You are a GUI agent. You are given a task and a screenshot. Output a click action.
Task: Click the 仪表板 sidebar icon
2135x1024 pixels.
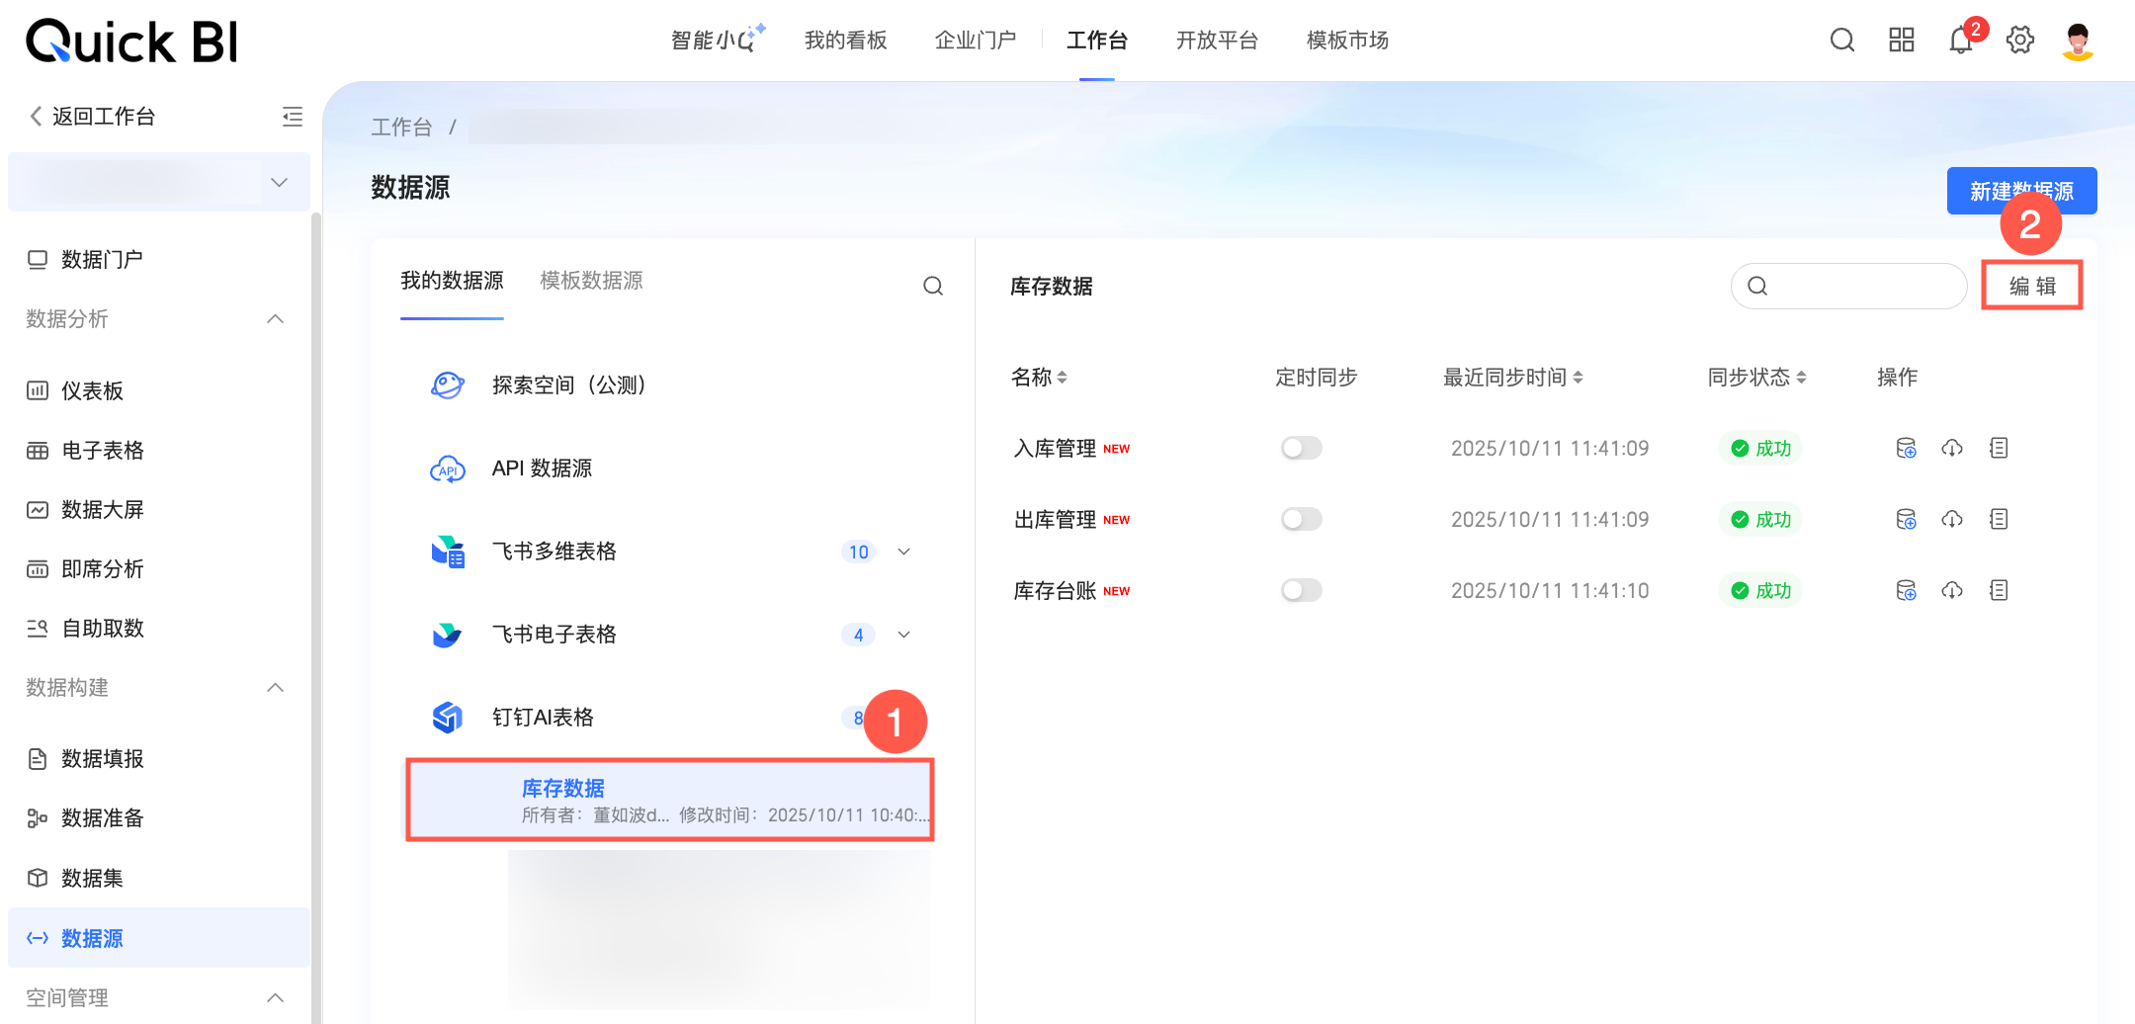point(38,390)
